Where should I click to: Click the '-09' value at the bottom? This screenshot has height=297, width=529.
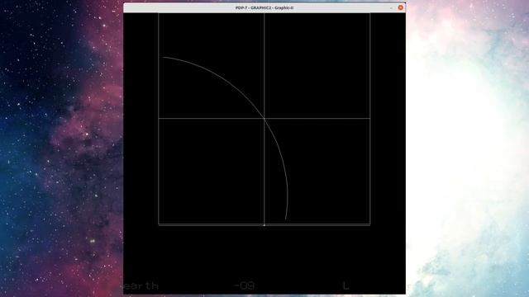245,286
